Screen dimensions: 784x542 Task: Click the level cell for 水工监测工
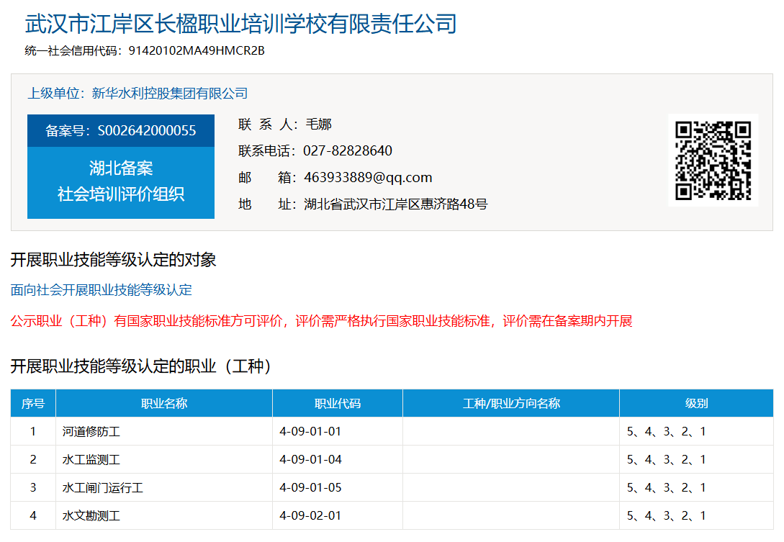click(x=696, y=459)
